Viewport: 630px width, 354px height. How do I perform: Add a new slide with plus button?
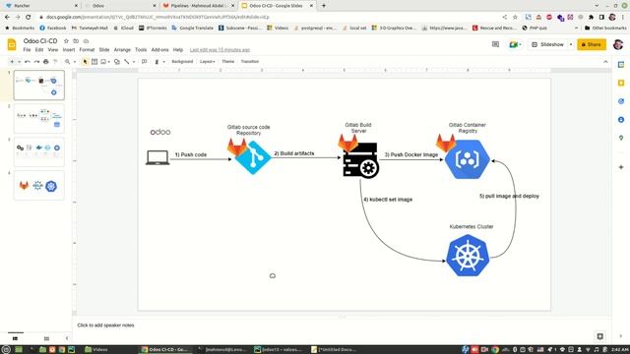[x=12, y=61]
